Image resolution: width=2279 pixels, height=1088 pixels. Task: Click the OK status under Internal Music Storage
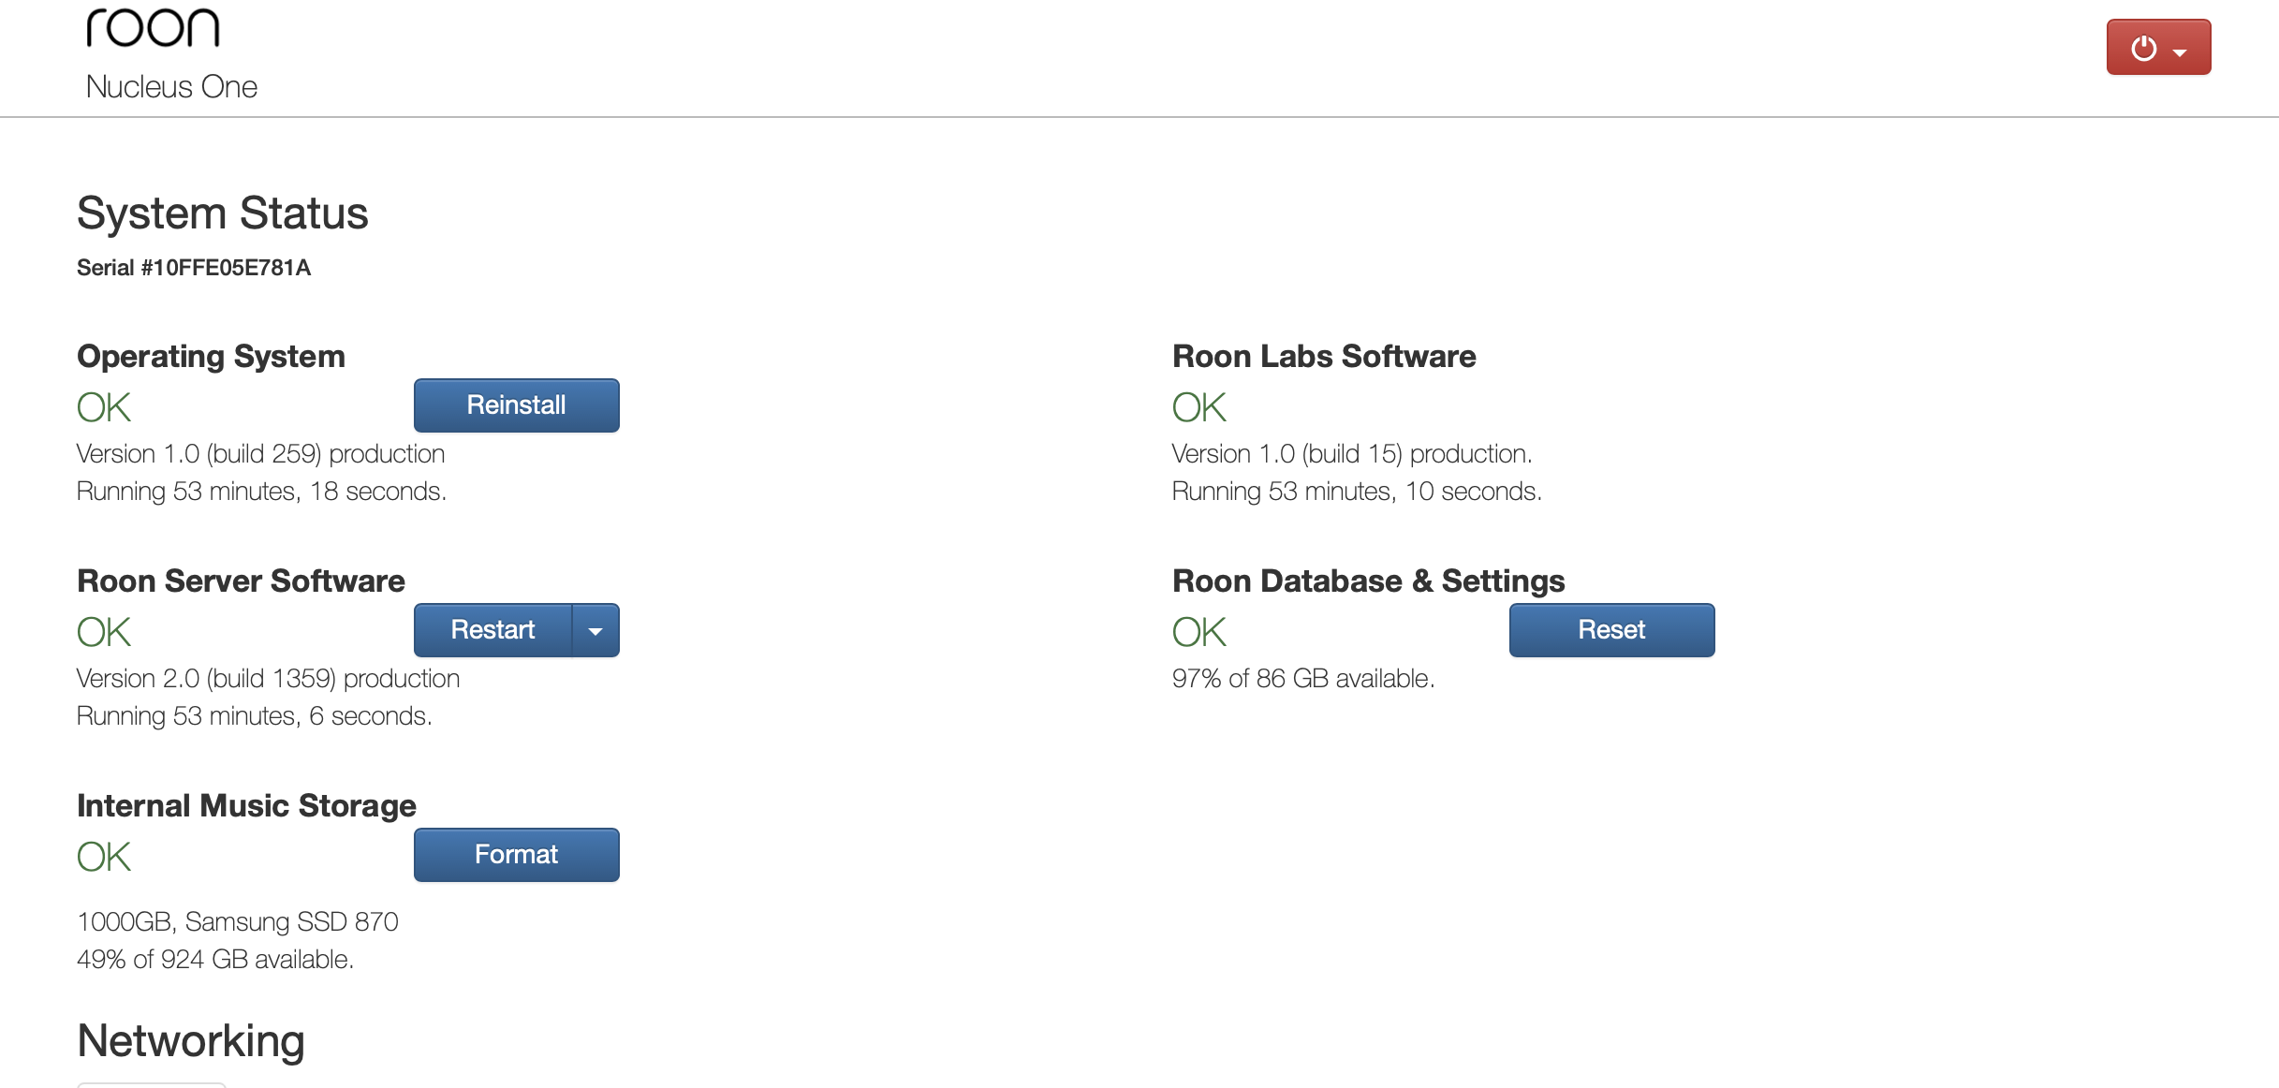coord(104,857)
